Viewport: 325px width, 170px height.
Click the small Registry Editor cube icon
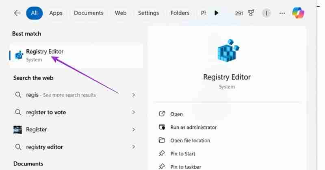[x=19, y=55]
